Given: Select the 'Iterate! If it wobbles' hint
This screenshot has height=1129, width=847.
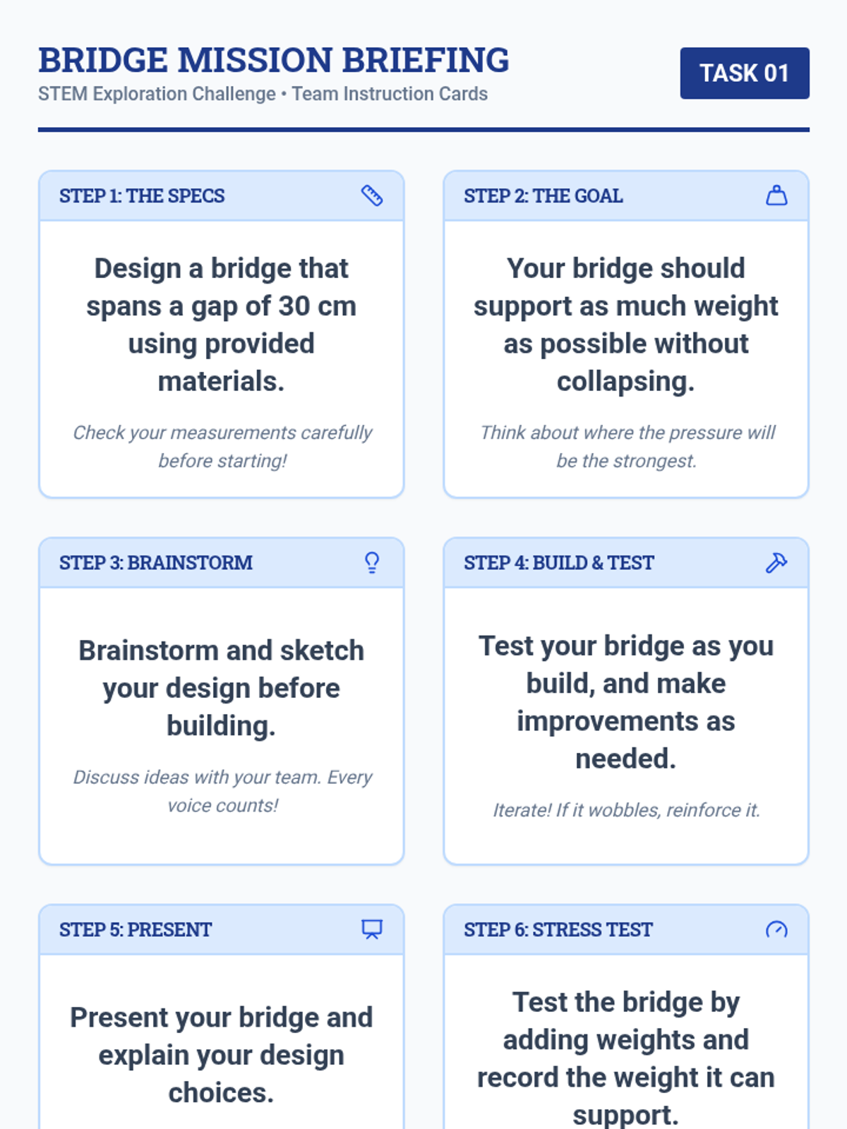Looking at the screenshot, I should coord(626,810).
